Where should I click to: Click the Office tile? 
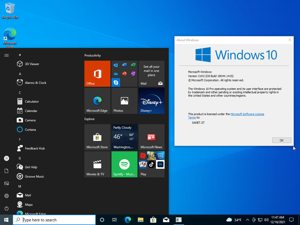pyautogui.click(x=97, y=74)
